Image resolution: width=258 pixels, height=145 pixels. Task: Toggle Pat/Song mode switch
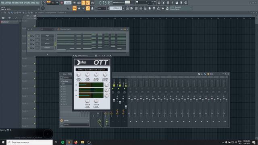[x=48, y=3]
